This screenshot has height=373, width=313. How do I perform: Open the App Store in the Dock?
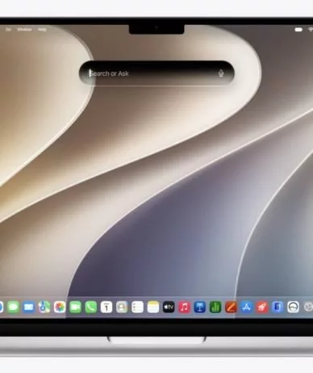246,307
